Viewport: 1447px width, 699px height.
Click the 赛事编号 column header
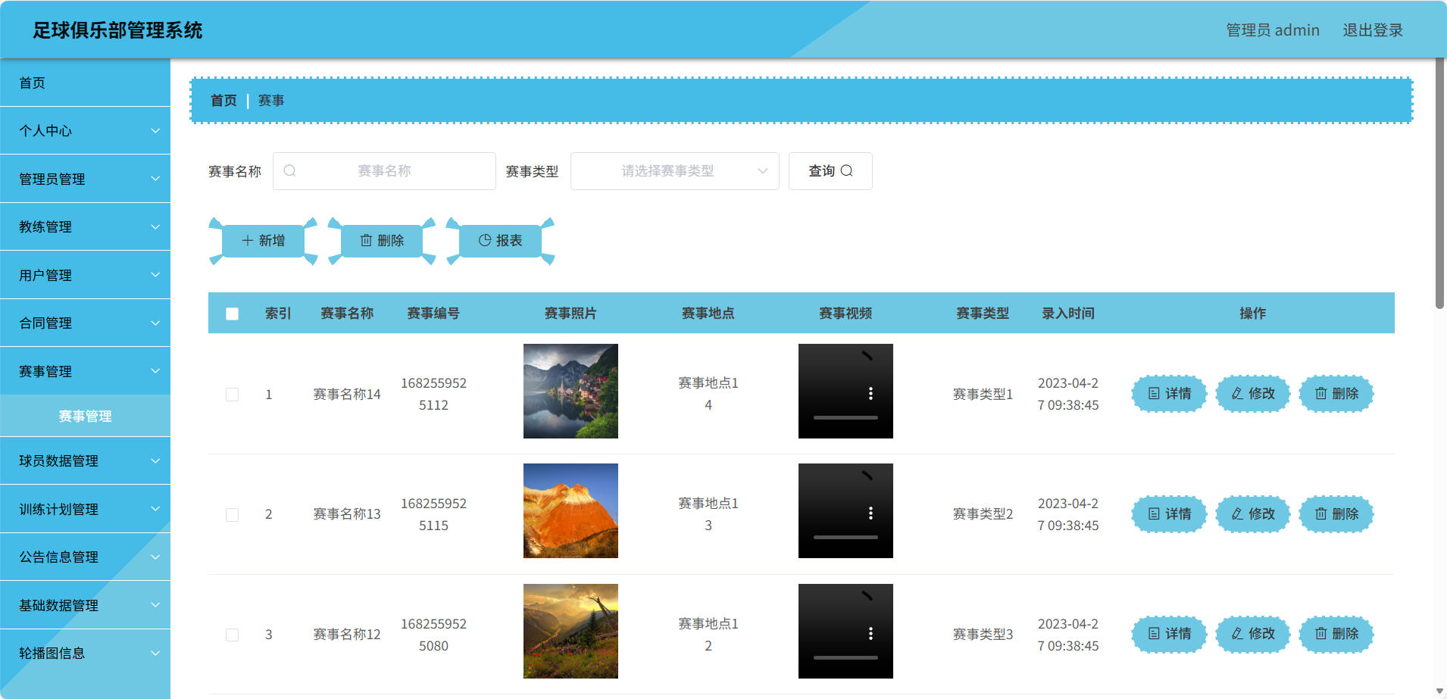click(x=433, y=314)
